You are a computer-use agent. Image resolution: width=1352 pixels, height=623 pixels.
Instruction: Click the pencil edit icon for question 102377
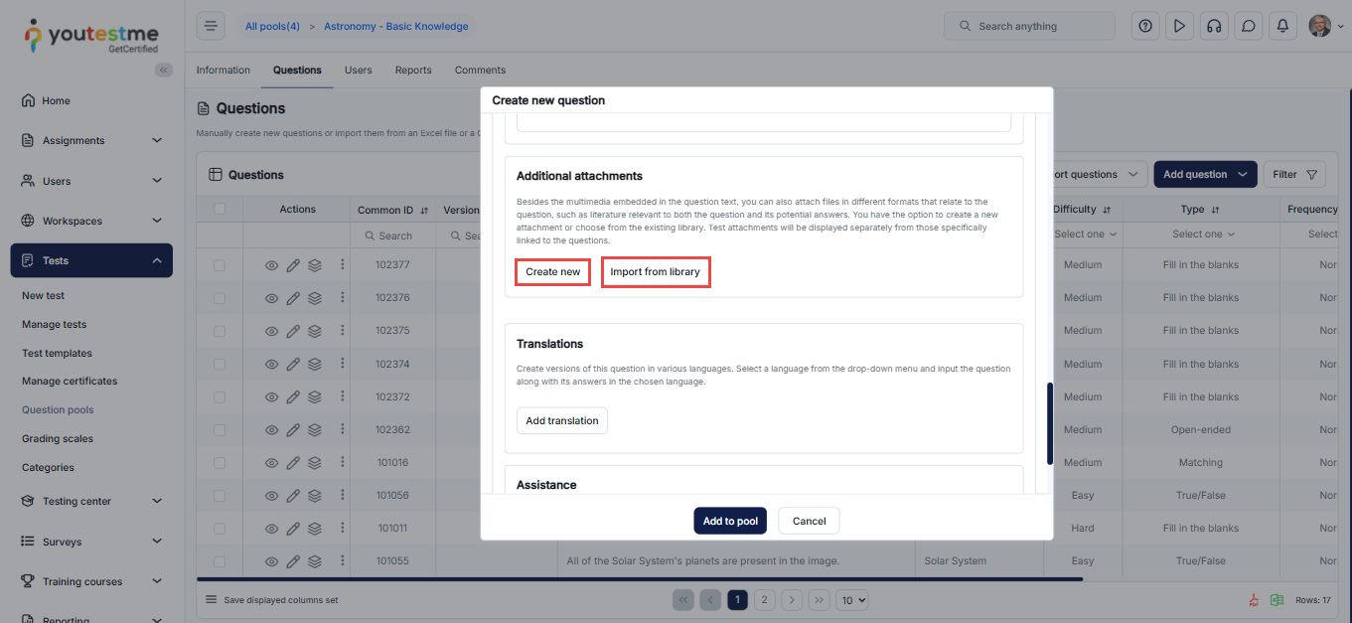coord(293,265)
